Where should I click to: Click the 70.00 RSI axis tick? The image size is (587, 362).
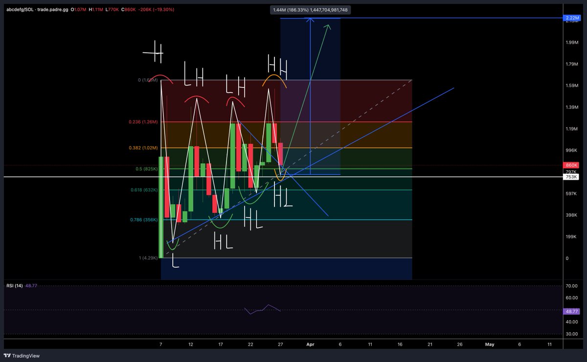tap(571, 286)
